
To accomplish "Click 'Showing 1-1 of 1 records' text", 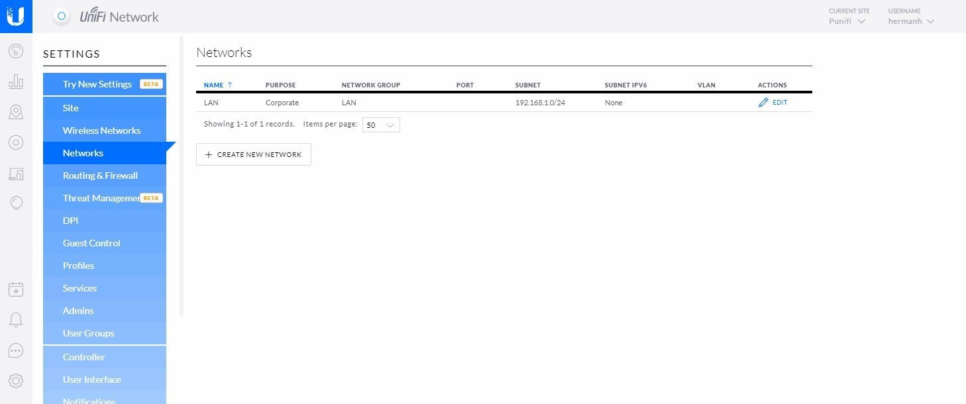I will coord(249,124).
